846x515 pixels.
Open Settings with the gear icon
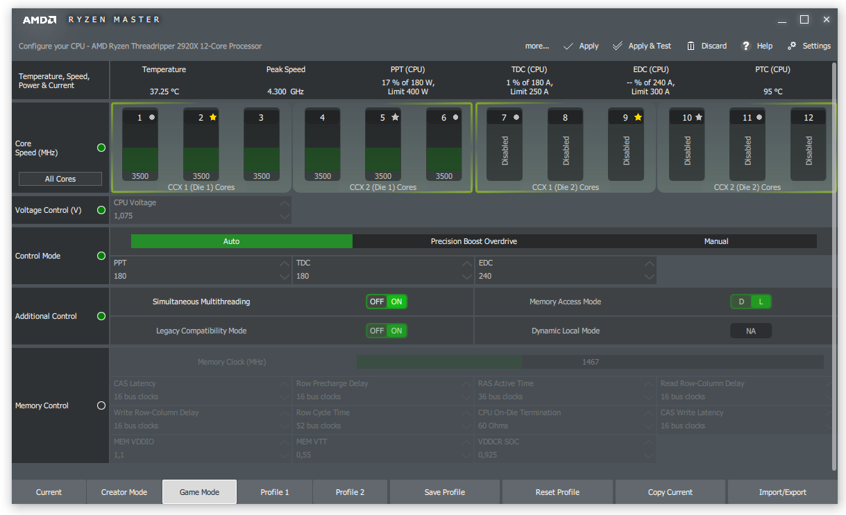pyautogui.click(x=792, y=46)
